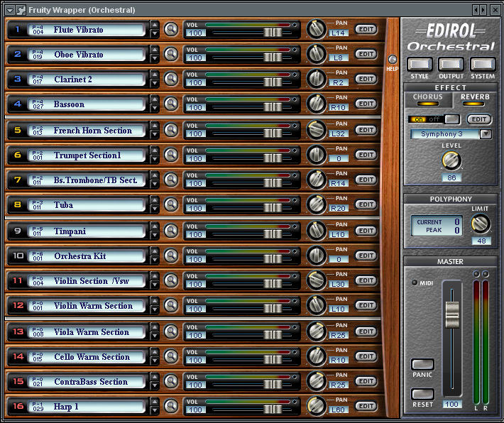This screenshot has height=423, width=504.
Task: Click the part number 13 button
Action: click(18, 331)
